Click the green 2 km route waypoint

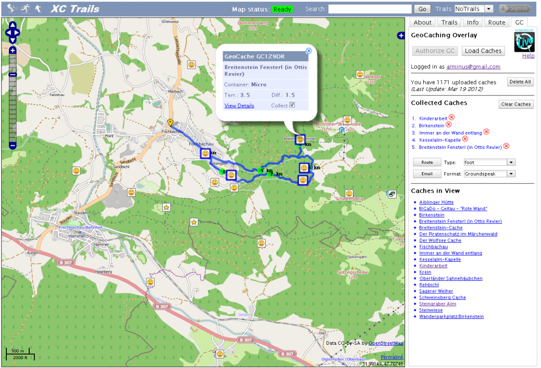[270, 174]
